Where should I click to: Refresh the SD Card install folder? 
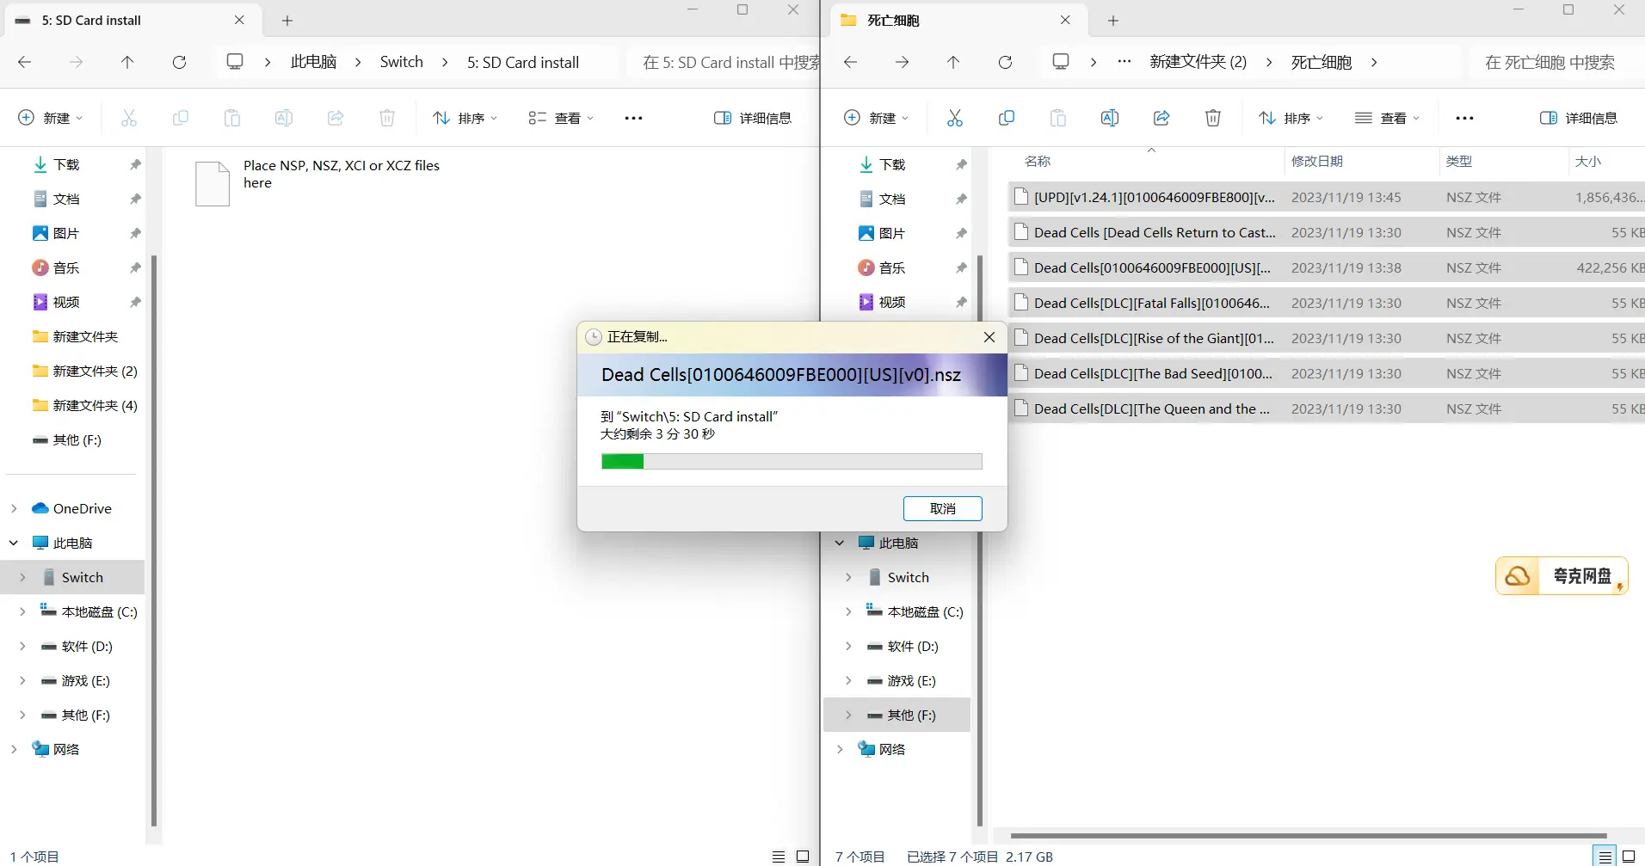tap(179, 62)
